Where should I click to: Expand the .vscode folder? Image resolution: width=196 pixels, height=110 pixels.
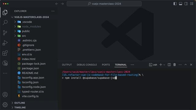click(27, 22)
